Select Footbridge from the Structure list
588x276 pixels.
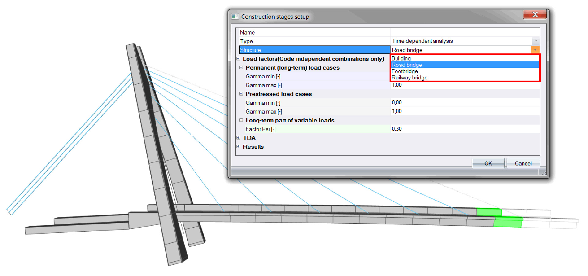[x=405, y=71]
